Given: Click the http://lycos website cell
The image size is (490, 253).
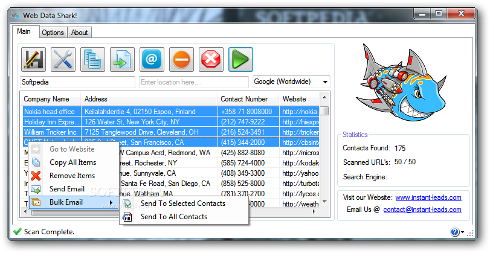Looking at the screenshot, I should [x=300, y=194].
